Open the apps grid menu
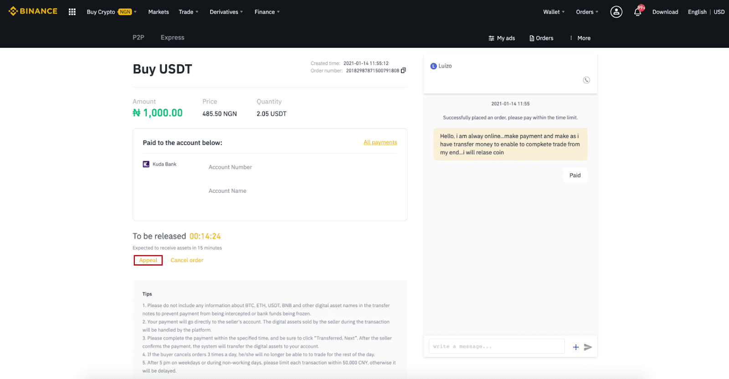This screenshot has width=729, height=379. [x=72, y=12]
